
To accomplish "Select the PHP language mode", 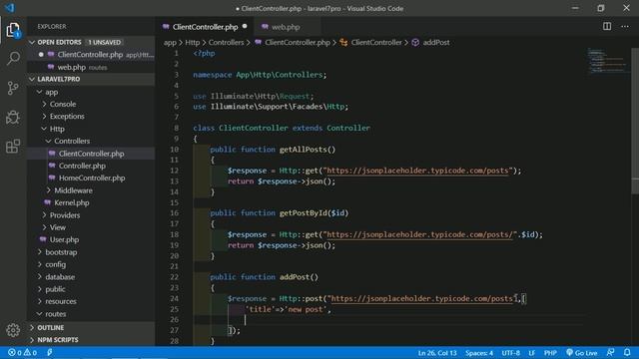I will pyautogui.click(x=550, y=352).
